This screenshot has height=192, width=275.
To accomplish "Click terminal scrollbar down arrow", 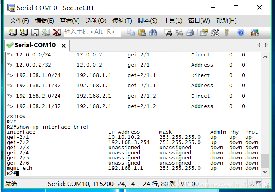I will coord(265,172).
